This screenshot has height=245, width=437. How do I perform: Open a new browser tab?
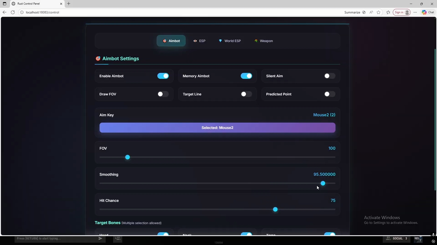click(69, 4)
